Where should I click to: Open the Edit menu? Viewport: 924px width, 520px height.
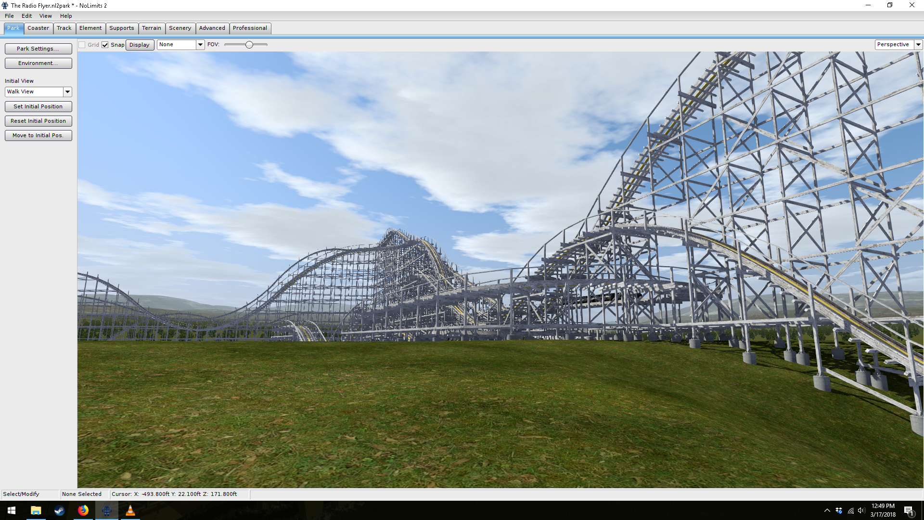pyautogui.click(x=26, y=16)
